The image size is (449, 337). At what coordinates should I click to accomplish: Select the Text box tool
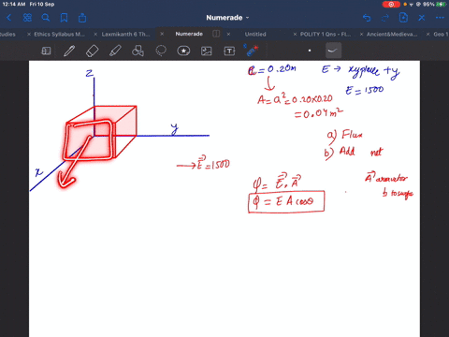[229, 51]
